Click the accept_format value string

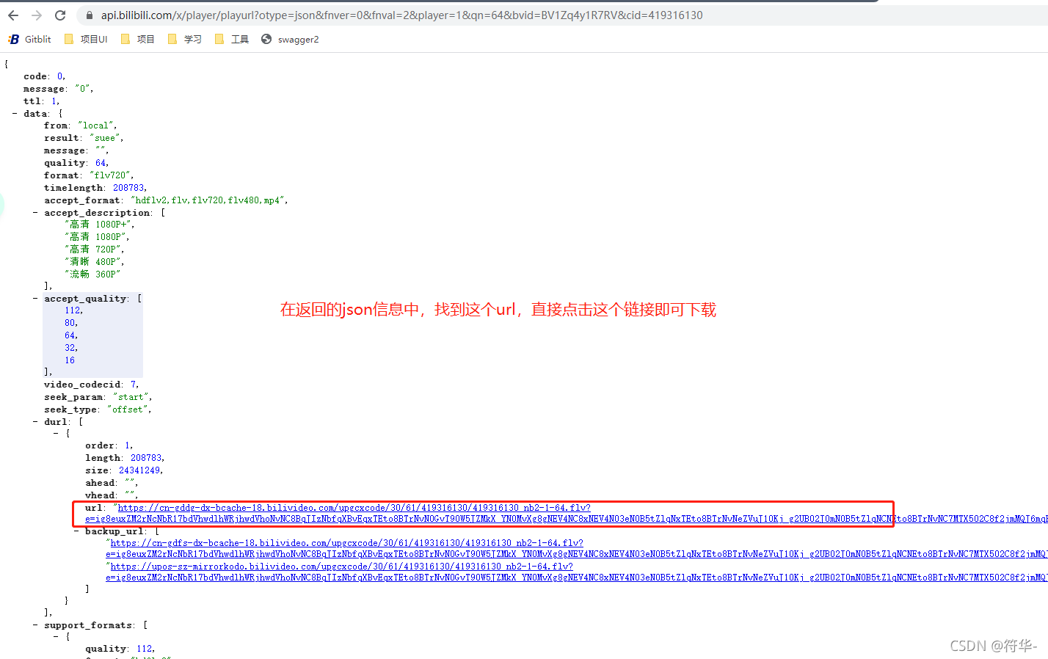(208, 200)
